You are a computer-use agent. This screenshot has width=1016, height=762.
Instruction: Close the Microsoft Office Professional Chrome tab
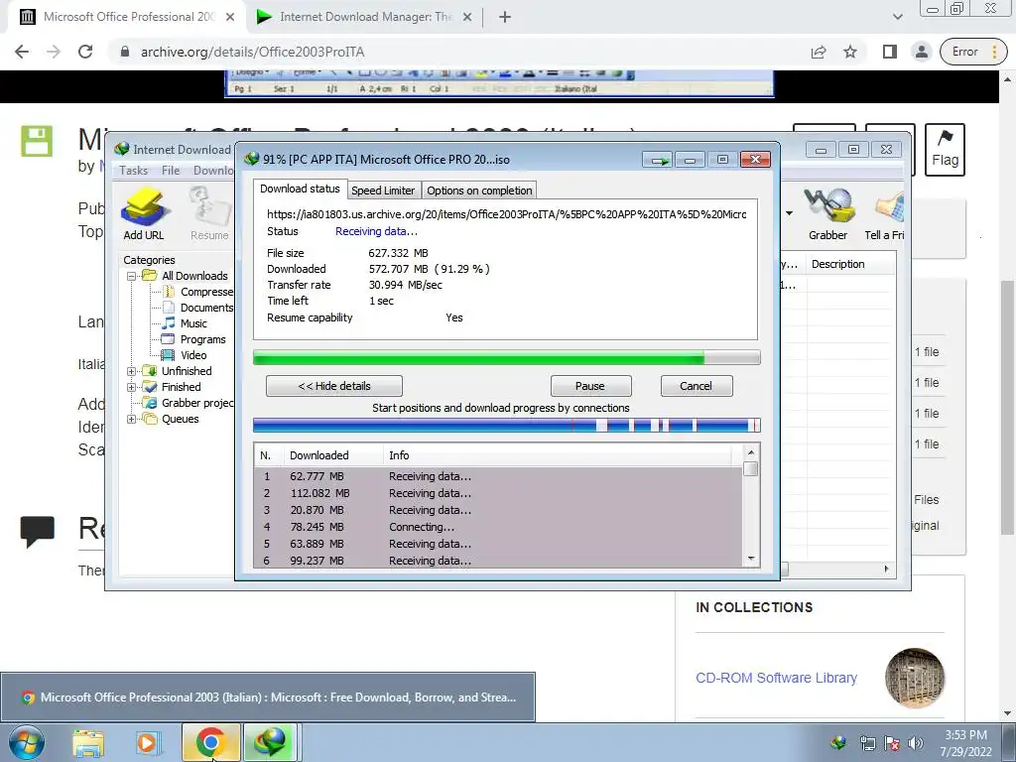230,18
